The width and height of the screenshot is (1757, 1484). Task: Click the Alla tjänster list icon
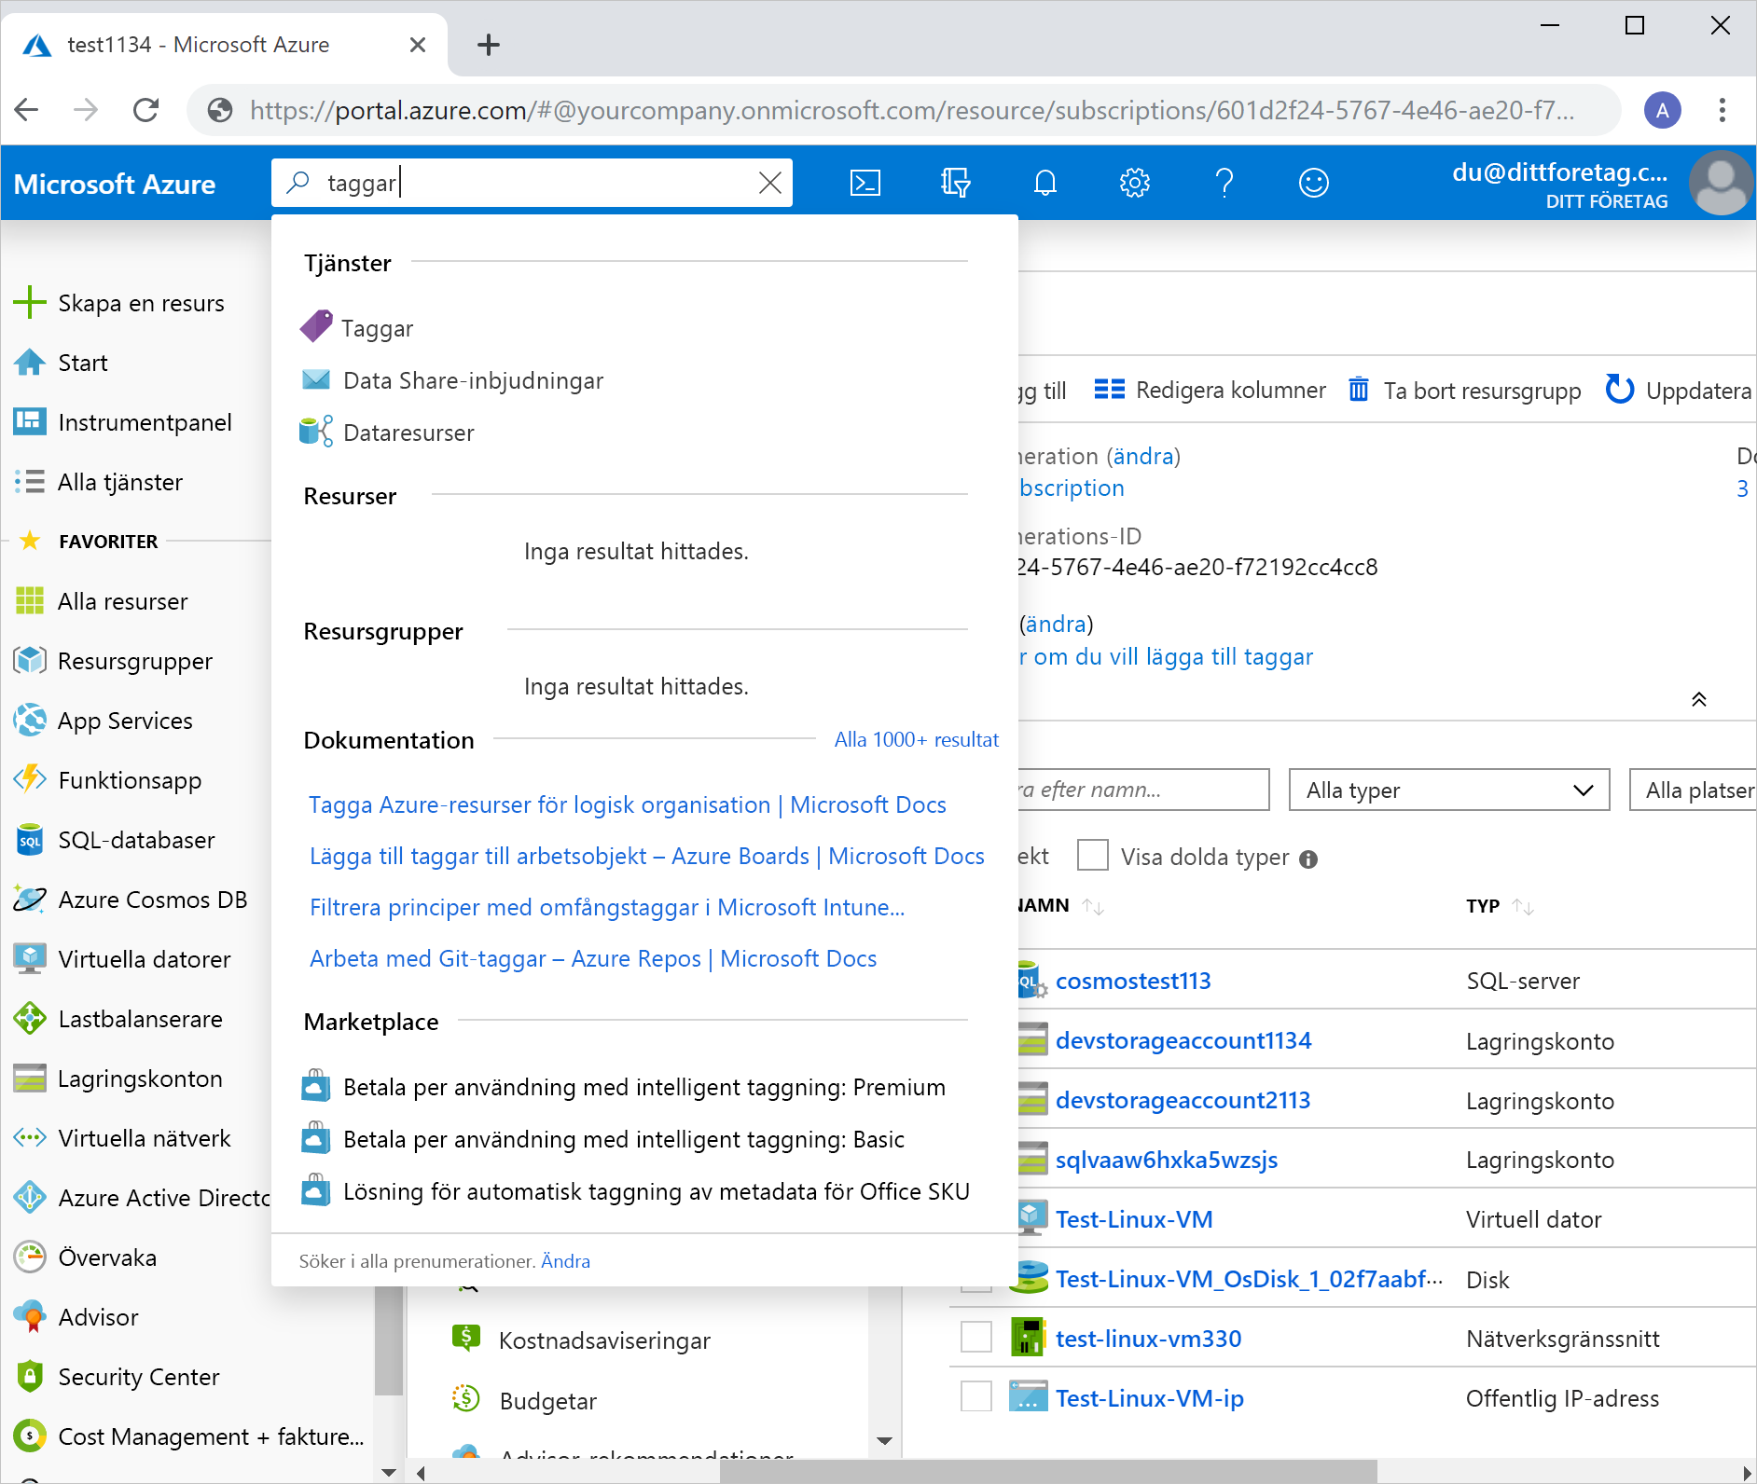coord(29,481)
